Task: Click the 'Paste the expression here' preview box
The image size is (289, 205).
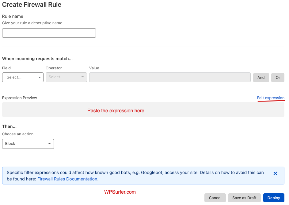Action: click(143, 110)
